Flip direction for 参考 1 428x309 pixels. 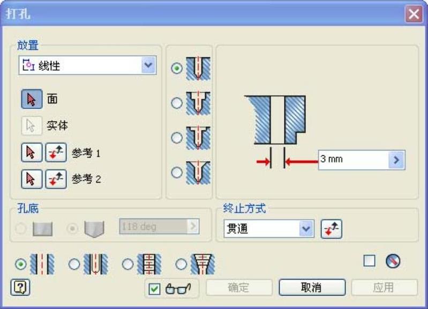click(56, 152)
